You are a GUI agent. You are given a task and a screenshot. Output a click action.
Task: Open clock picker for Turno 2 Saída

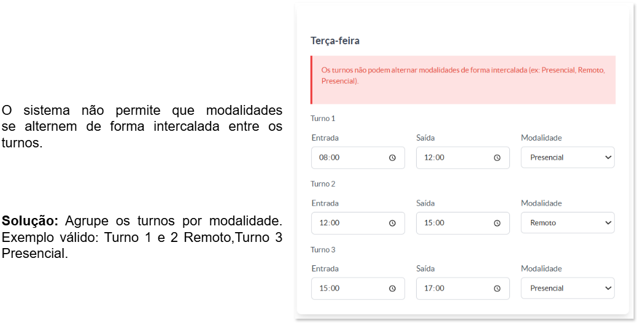pyautogui.click(x=497, y=223)
